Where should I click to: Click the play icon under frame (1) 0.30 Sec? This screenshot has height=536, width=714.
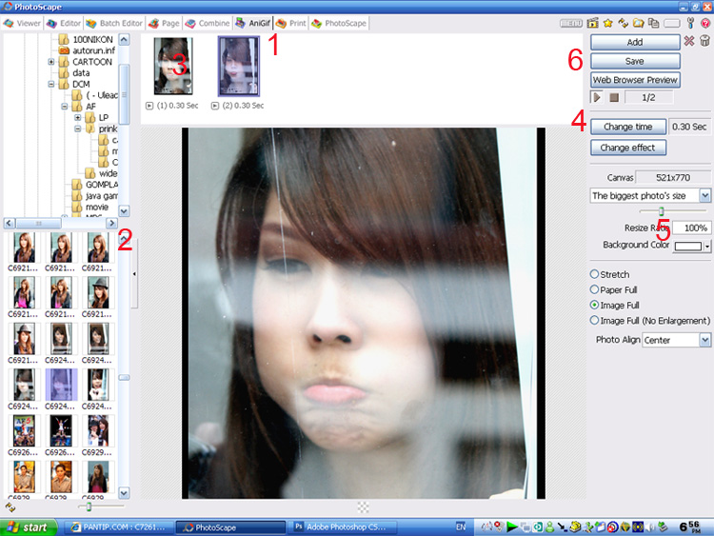[x=149, y=106]
